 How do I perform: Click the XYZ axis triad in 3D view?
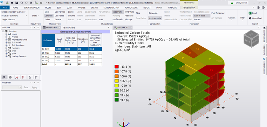[124, 123]
